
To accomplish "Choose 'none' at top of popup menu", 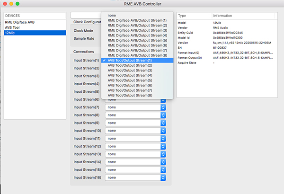I will coord(137,16).
